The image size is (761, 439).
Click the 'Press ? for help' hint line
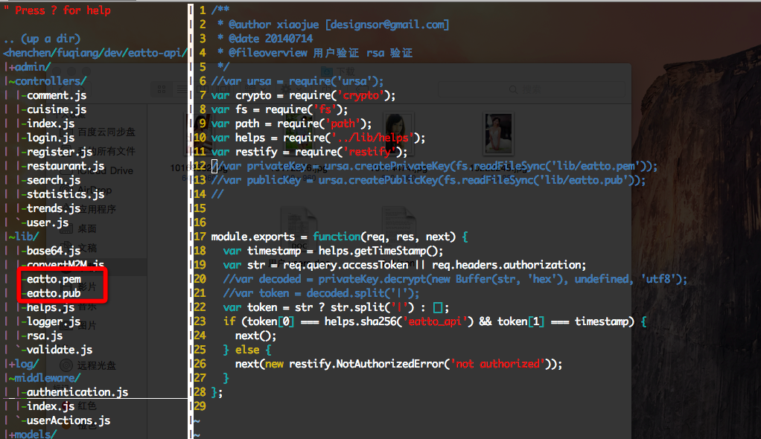[x=63, y=10]
